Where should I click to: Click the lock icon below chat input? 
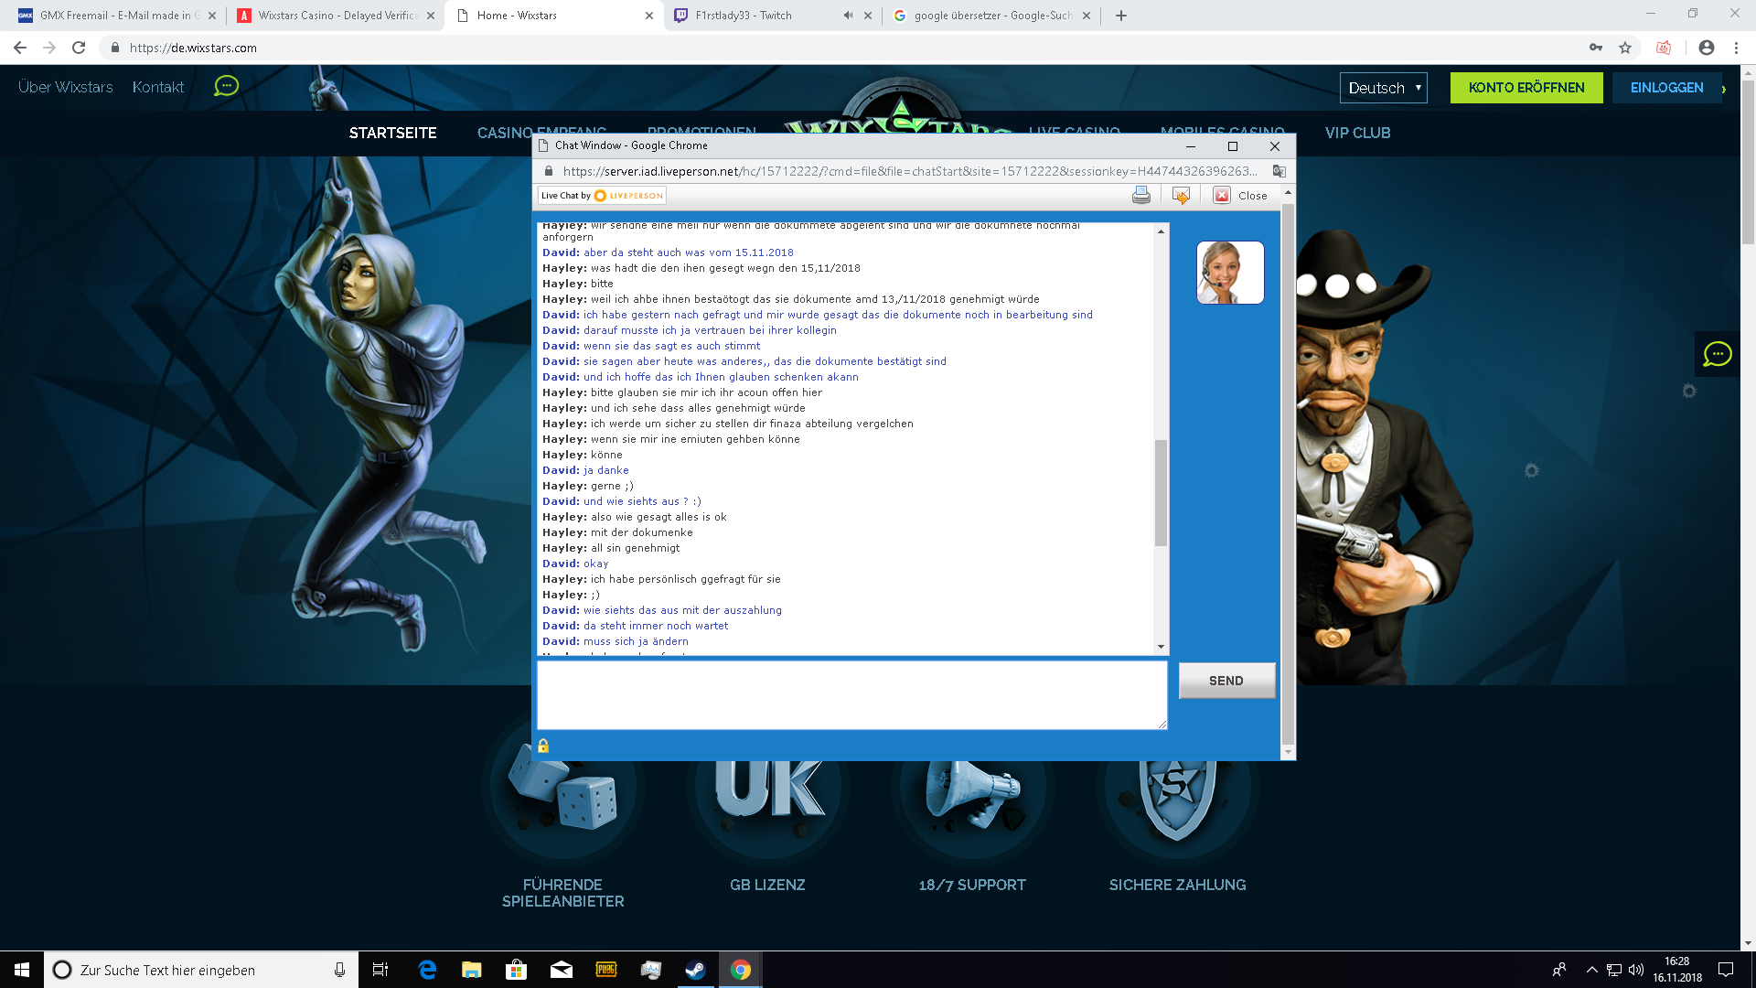point(542,746)
